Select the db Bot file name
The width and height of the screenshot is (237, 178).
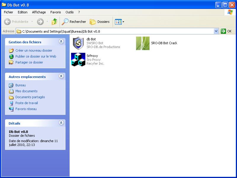point(91,39)
